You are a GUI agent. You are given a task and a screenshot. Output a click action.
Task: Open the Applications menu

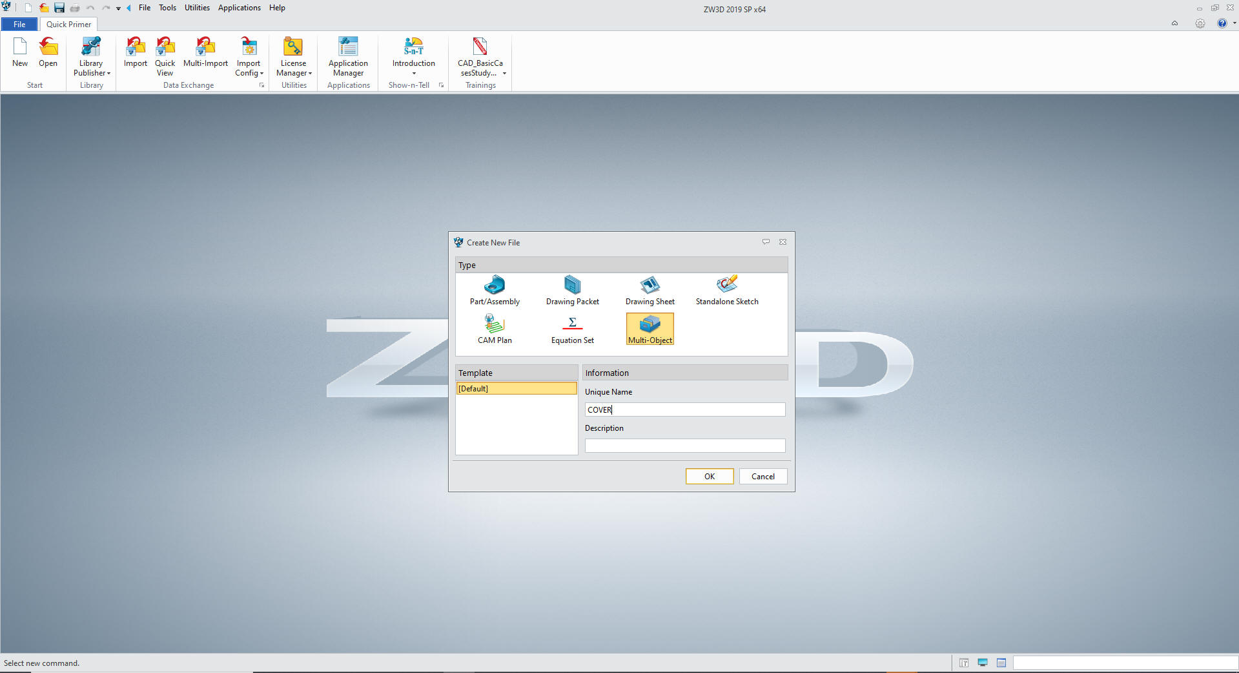pos(239,8)
